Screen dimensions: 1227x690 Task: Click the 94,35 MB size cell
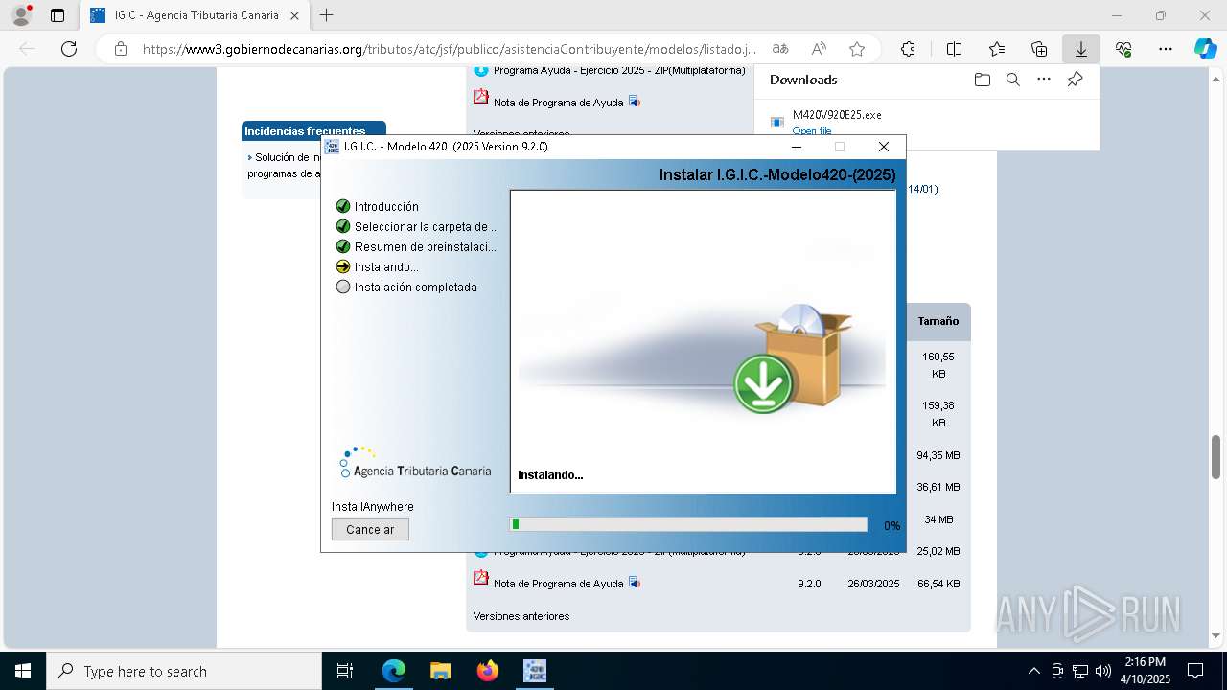(938, 454)
